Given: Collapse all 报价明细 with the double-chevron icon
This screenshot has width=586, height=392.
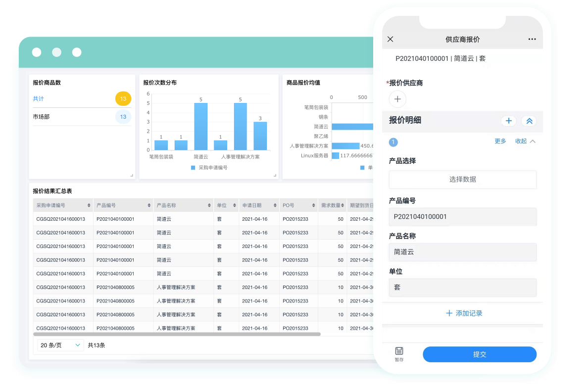Looking at the screenshot, I should coord(529,121).
